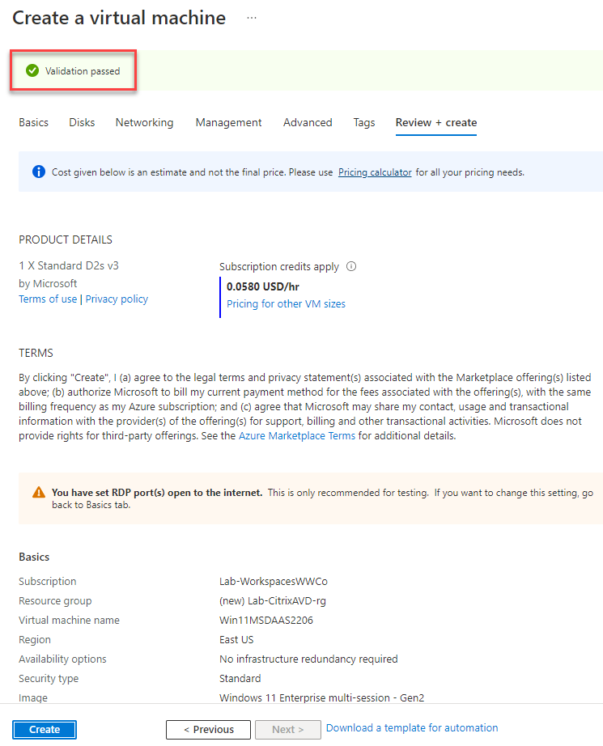Download a template for automation
The width and height of the screenshot is (603, 746).
(x=412, y=727)
